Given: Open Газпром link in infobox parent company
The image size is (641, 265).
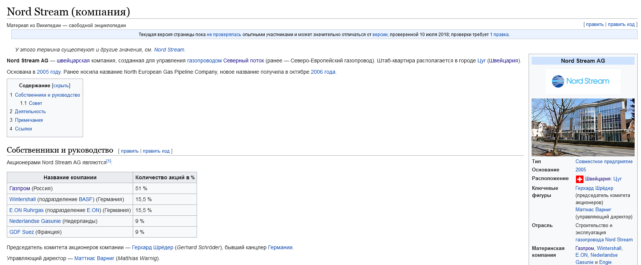Looking at the screenshot, I should pos(585,248).
